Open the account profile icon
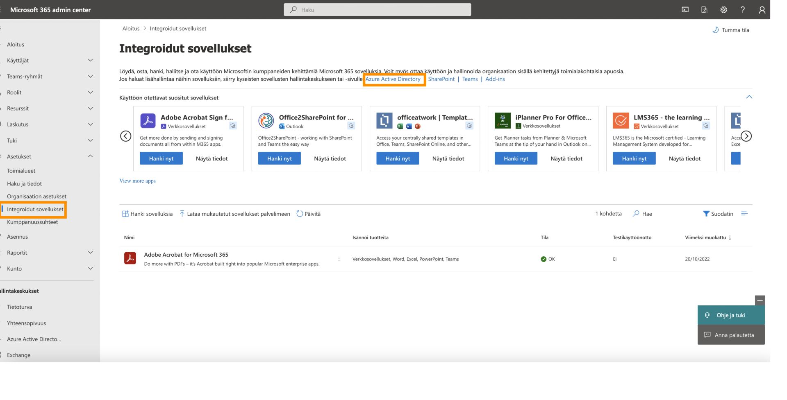The image size is (787, 400). tap(762, 10)
